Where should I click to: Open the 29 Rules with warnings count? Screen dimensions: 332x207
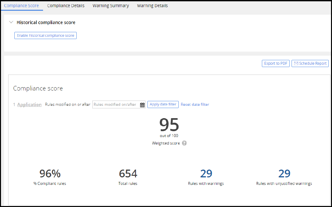(x=206, y=174)
